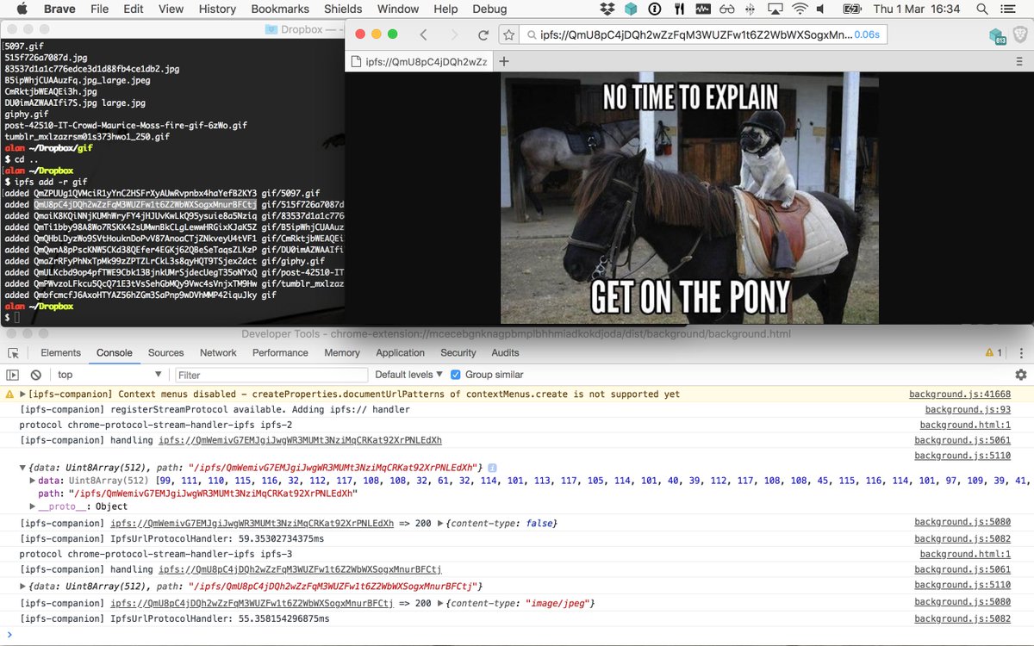Screen dimensions: 1034x646
Task: Expand the __proto__ Object entry
Action: [x=33, y=506]
